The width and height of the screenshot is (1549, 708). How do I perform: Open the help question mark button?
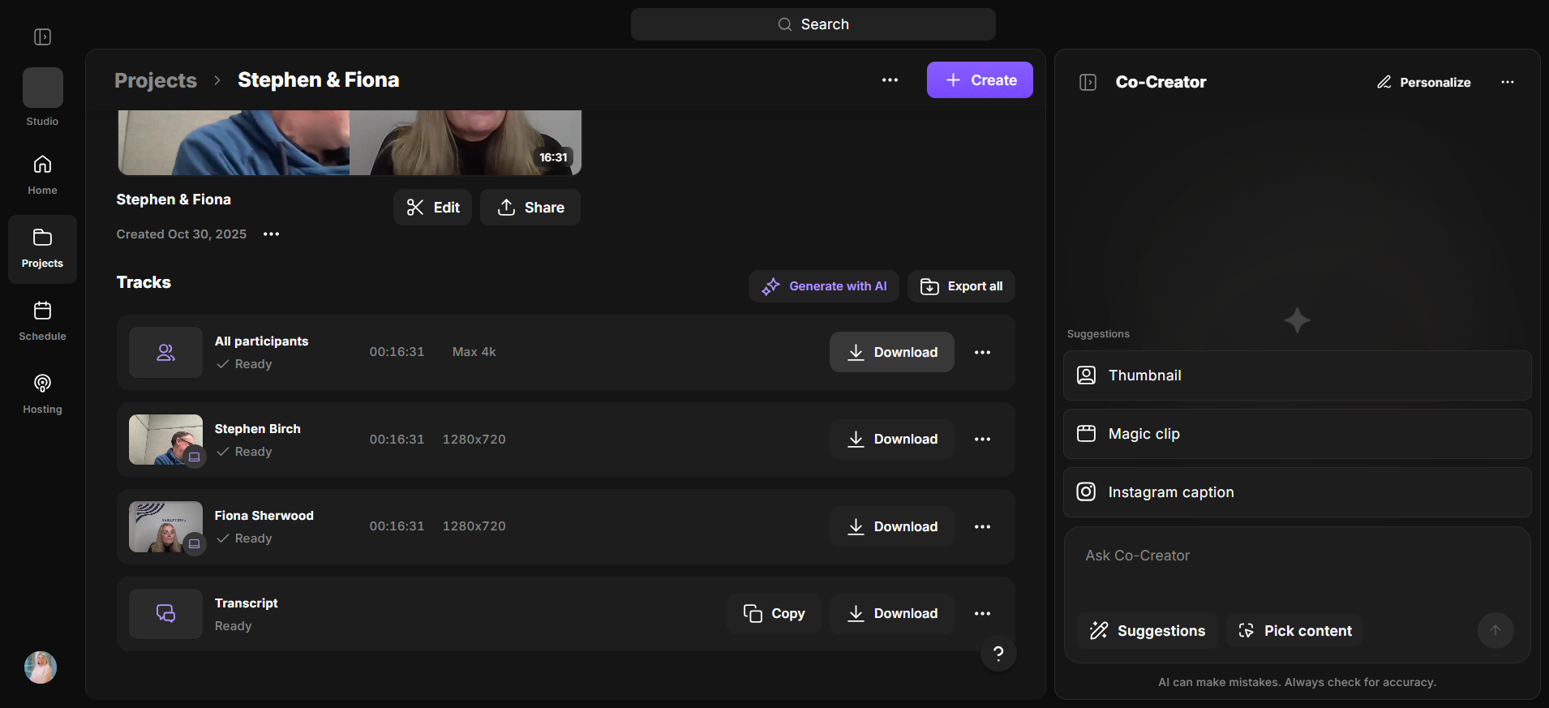tap(998, 653)
